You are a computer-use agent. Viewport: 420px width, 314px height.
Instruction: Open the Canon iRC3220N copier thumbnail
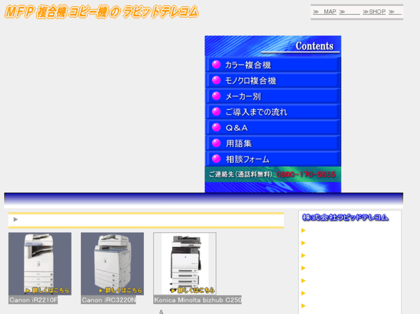click(112, 264)
